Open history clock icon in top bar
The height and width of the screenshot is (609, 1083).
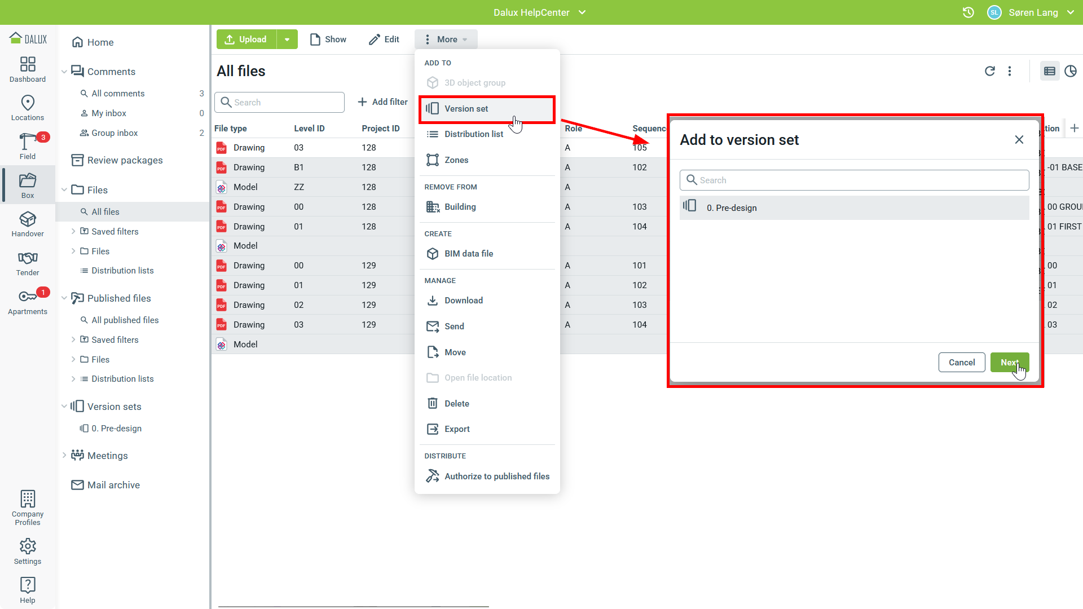[968, 12]
